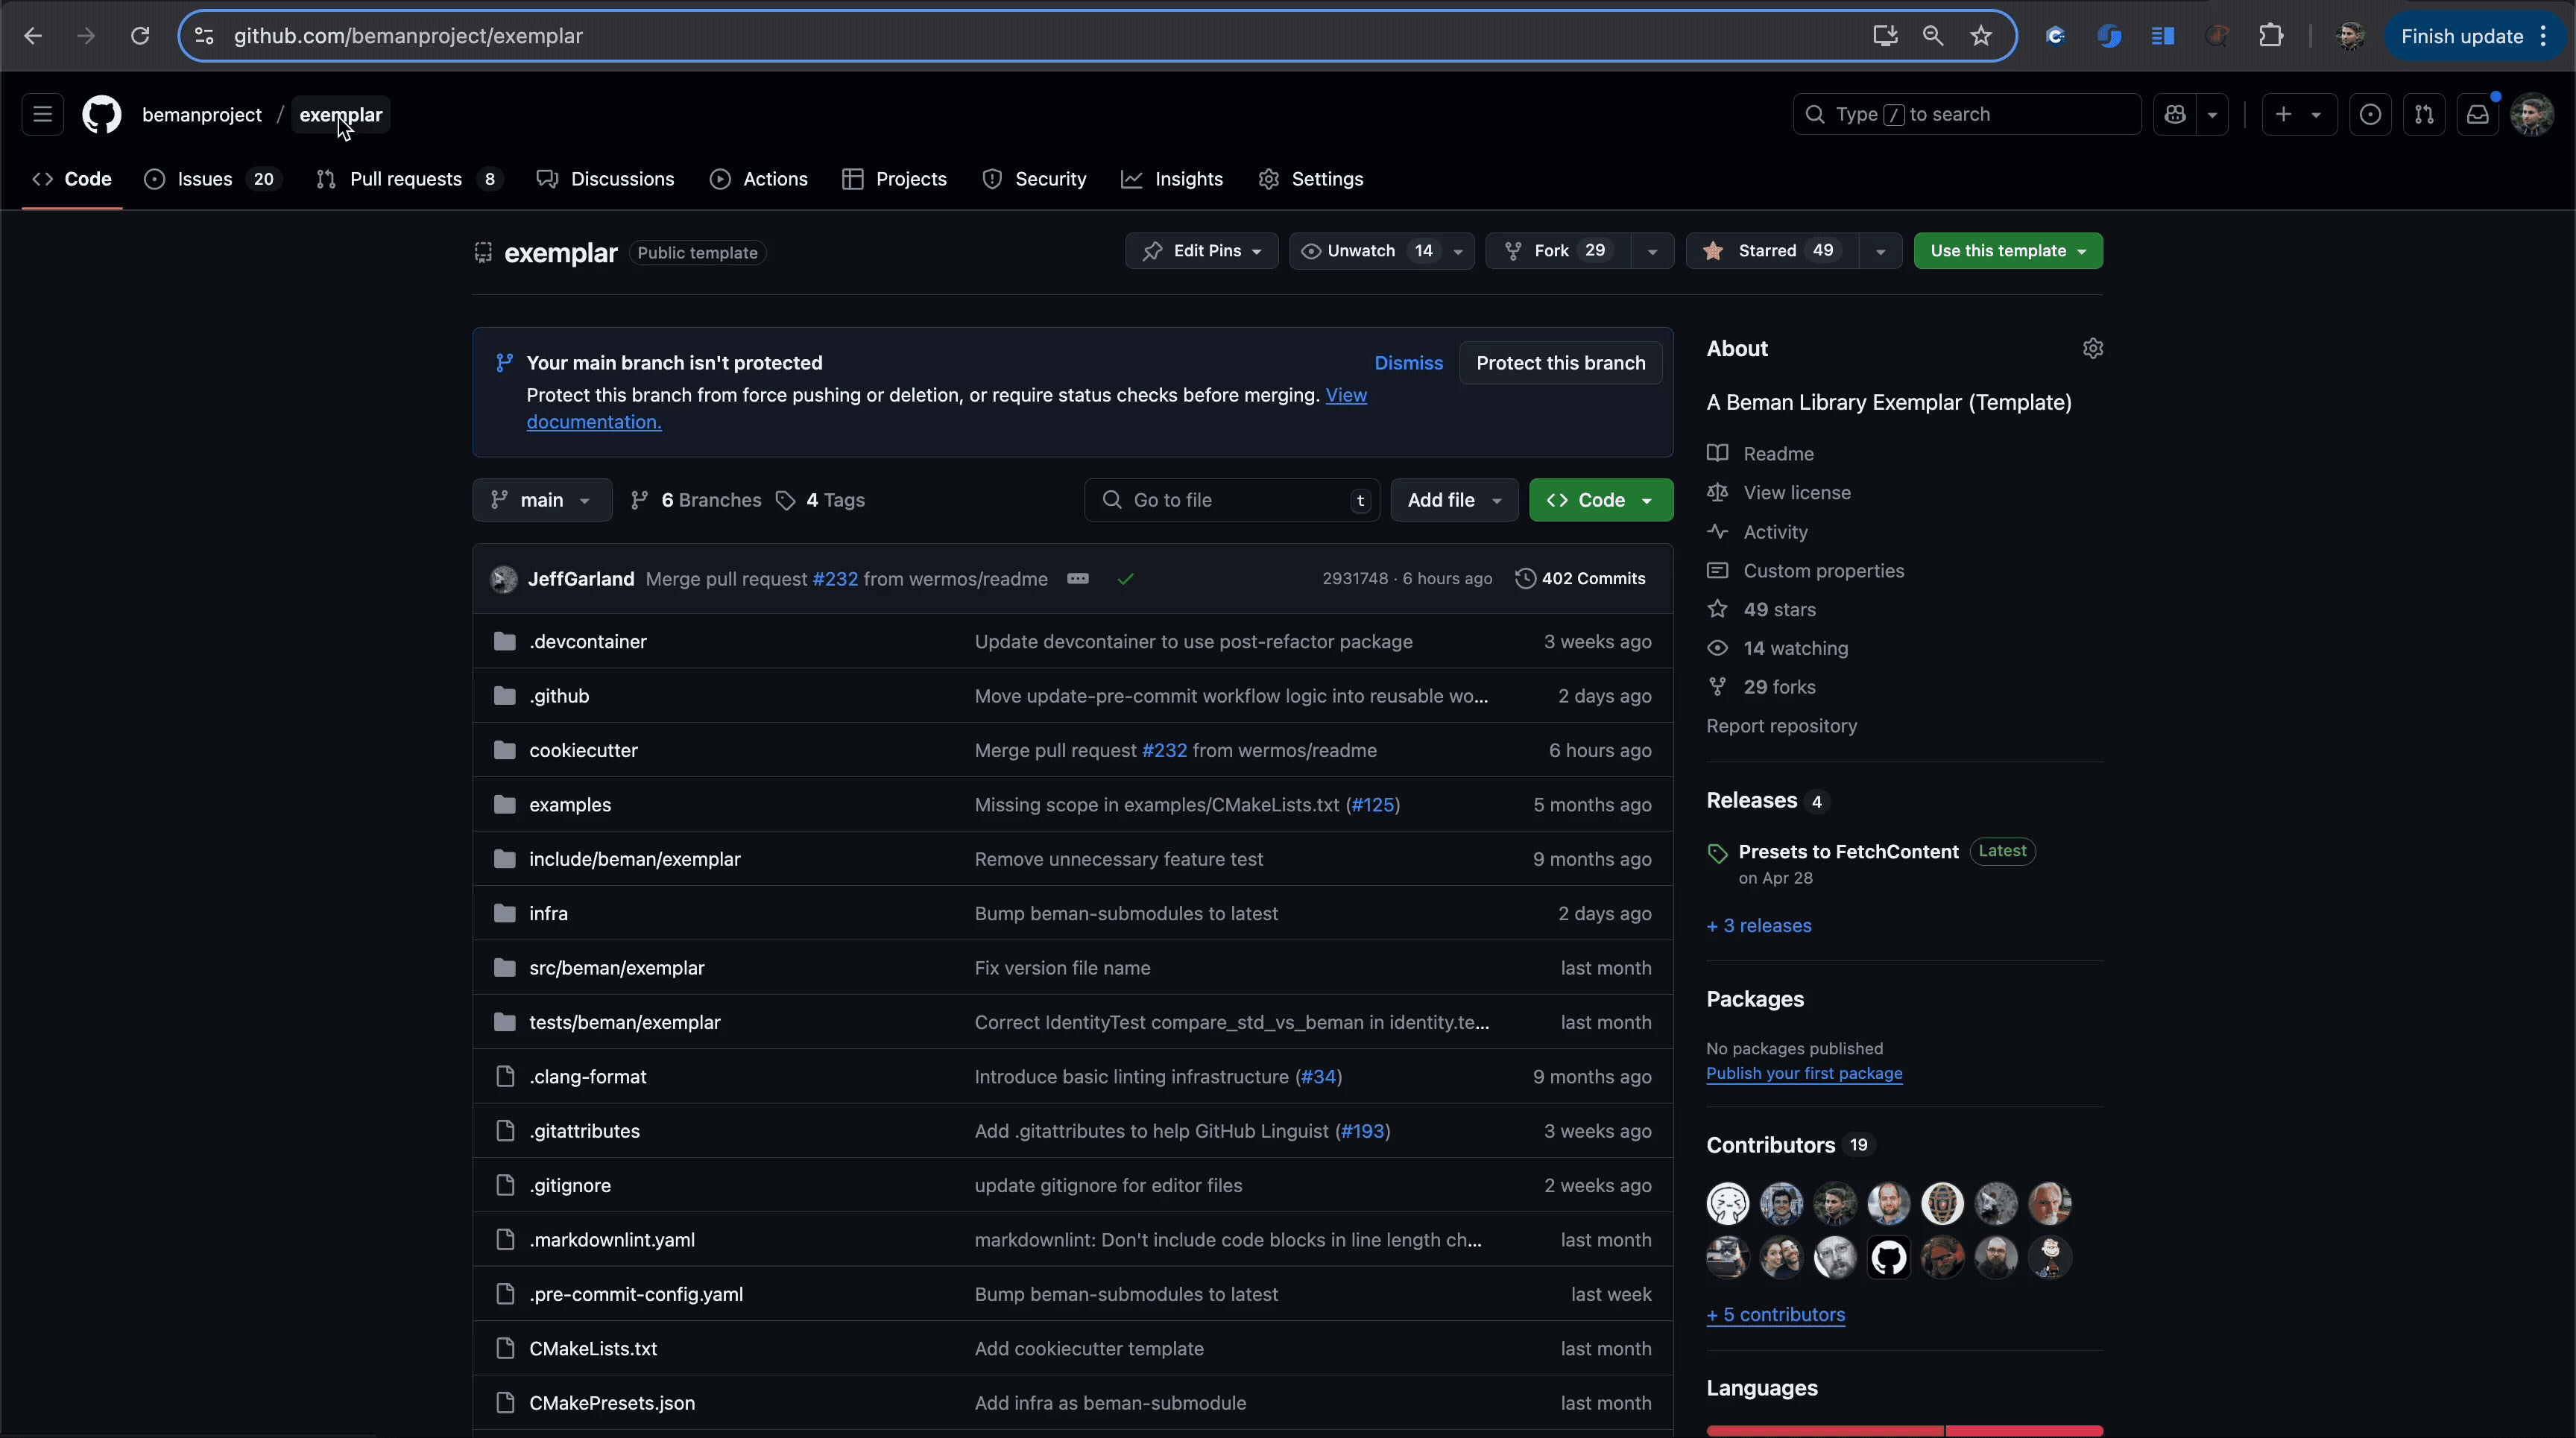The image size is (2576, 1438).
Task: Click the Protect this branch button
Action: click(1560, 363)
